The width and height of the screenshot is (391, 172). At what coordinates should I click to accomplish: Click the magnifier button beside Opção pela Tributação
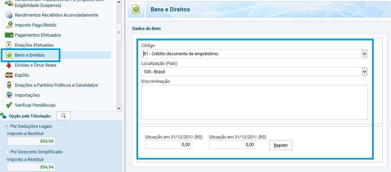(64, 116)
